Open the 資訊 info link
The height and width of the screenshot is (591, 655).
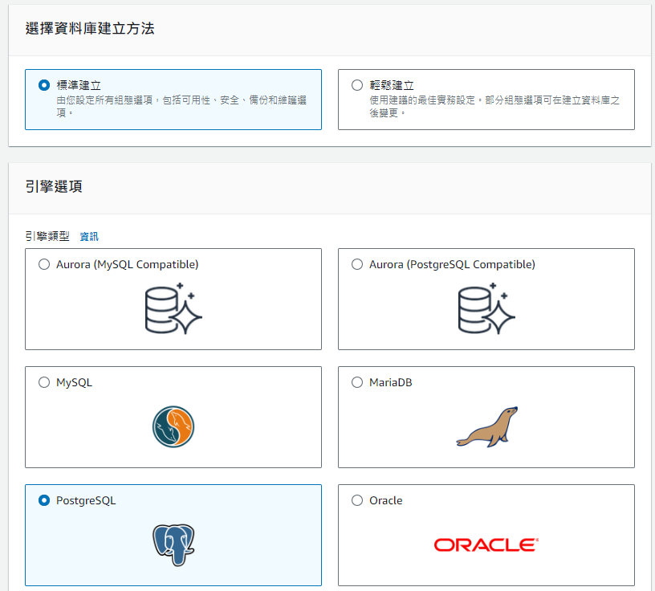pyautogui.click(x=89, y=237)
